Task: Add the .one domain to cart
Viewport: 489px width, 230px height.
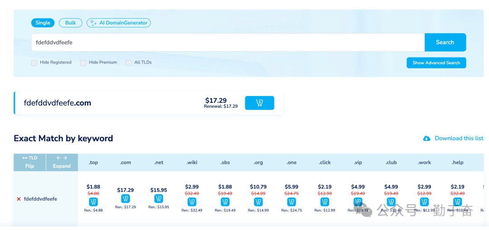Action: (x=291, y=202)
